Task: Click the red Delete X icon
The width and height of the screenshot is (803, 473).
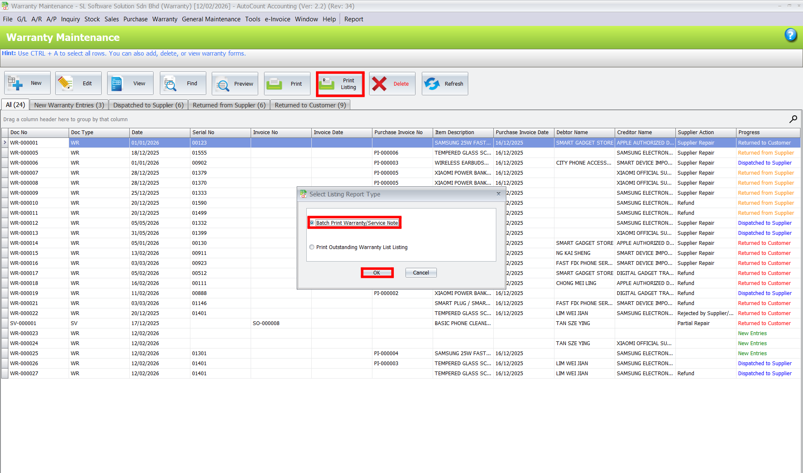Action: pos(380,84)
